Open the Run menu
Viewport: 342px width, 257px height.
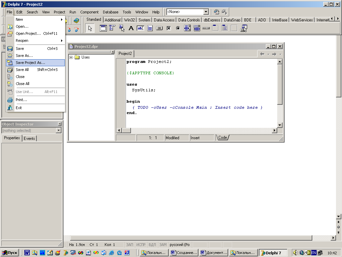point(72,12)
